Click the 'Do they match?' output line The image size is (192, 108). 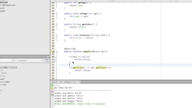(x=64, y=88)
